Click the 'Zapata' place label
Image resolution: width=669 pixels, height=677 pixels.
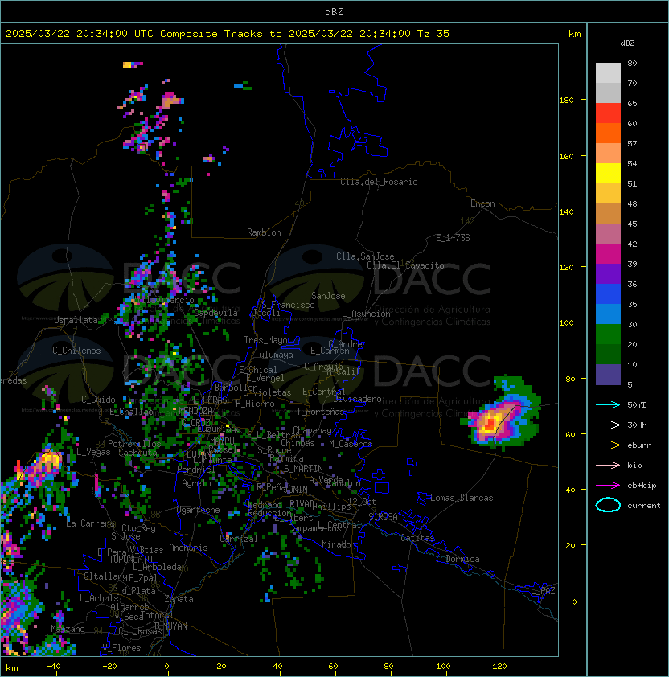pos(179,599)
